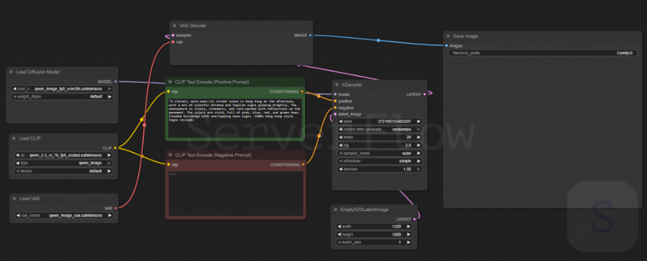Click CONDITIONING output port on Negative Prompt node
This screenshot has height=261, width=647.
click(303, 165)
